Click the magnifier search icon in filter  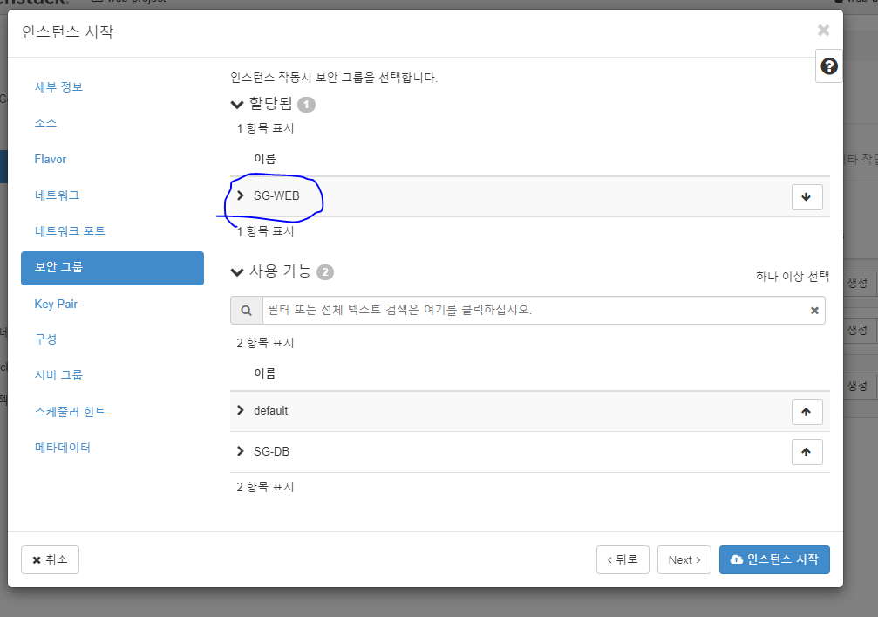tap(247, 311)
